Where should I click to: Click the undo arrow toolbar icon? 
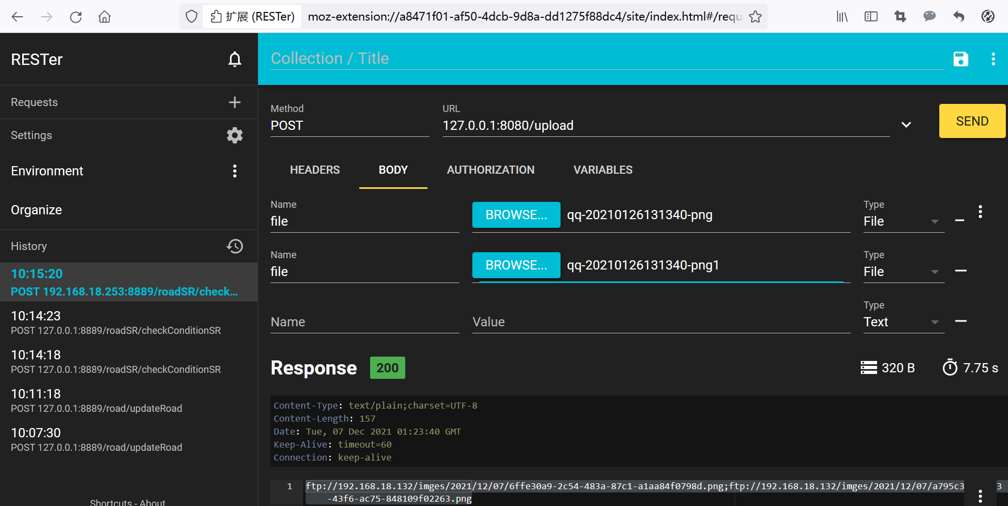[959, 17]
